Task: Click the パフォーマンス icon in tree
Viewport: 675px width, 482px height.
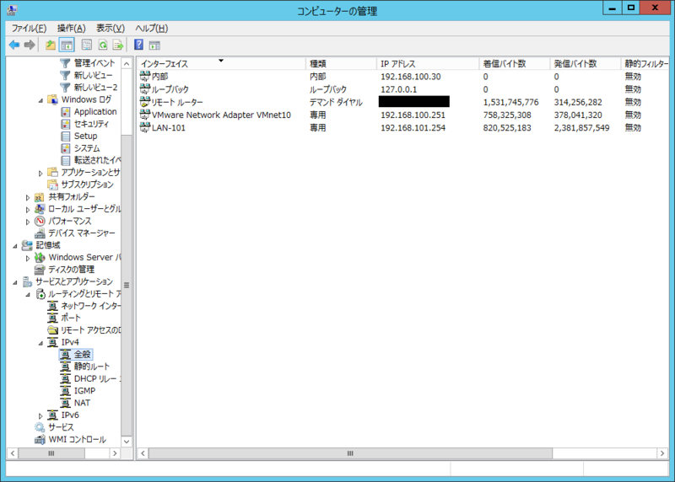Action: (40, 221)
